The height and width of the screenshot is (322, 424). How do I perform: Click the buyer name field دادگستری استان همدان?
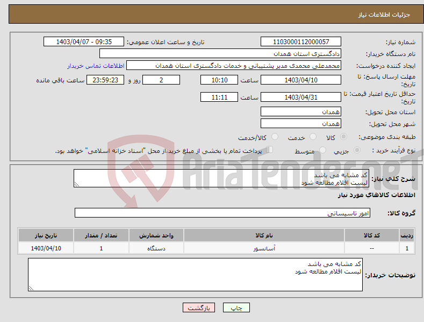click(220, 53)
